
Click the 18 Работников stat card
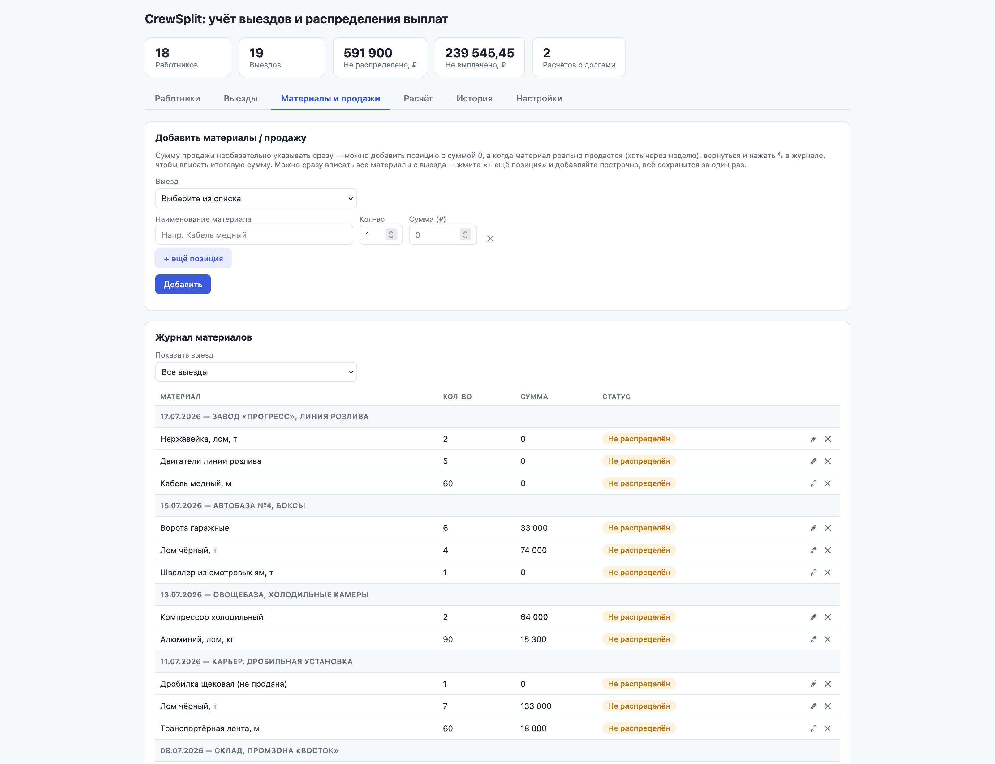[x=188, y=57]
